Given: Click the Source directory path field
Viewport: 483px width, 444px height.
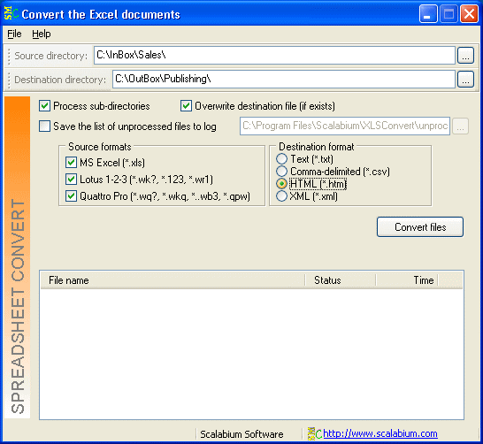Looking at the screenshot, I should 274,56.
